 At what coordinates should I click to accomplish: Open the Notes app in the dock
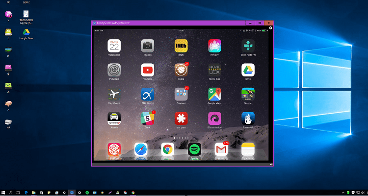pos(248,149)
